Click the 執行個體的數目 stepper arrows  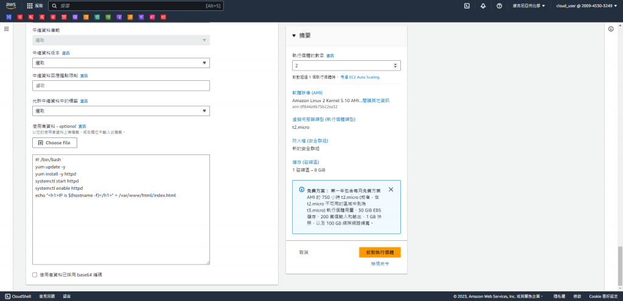coord(394,66)
